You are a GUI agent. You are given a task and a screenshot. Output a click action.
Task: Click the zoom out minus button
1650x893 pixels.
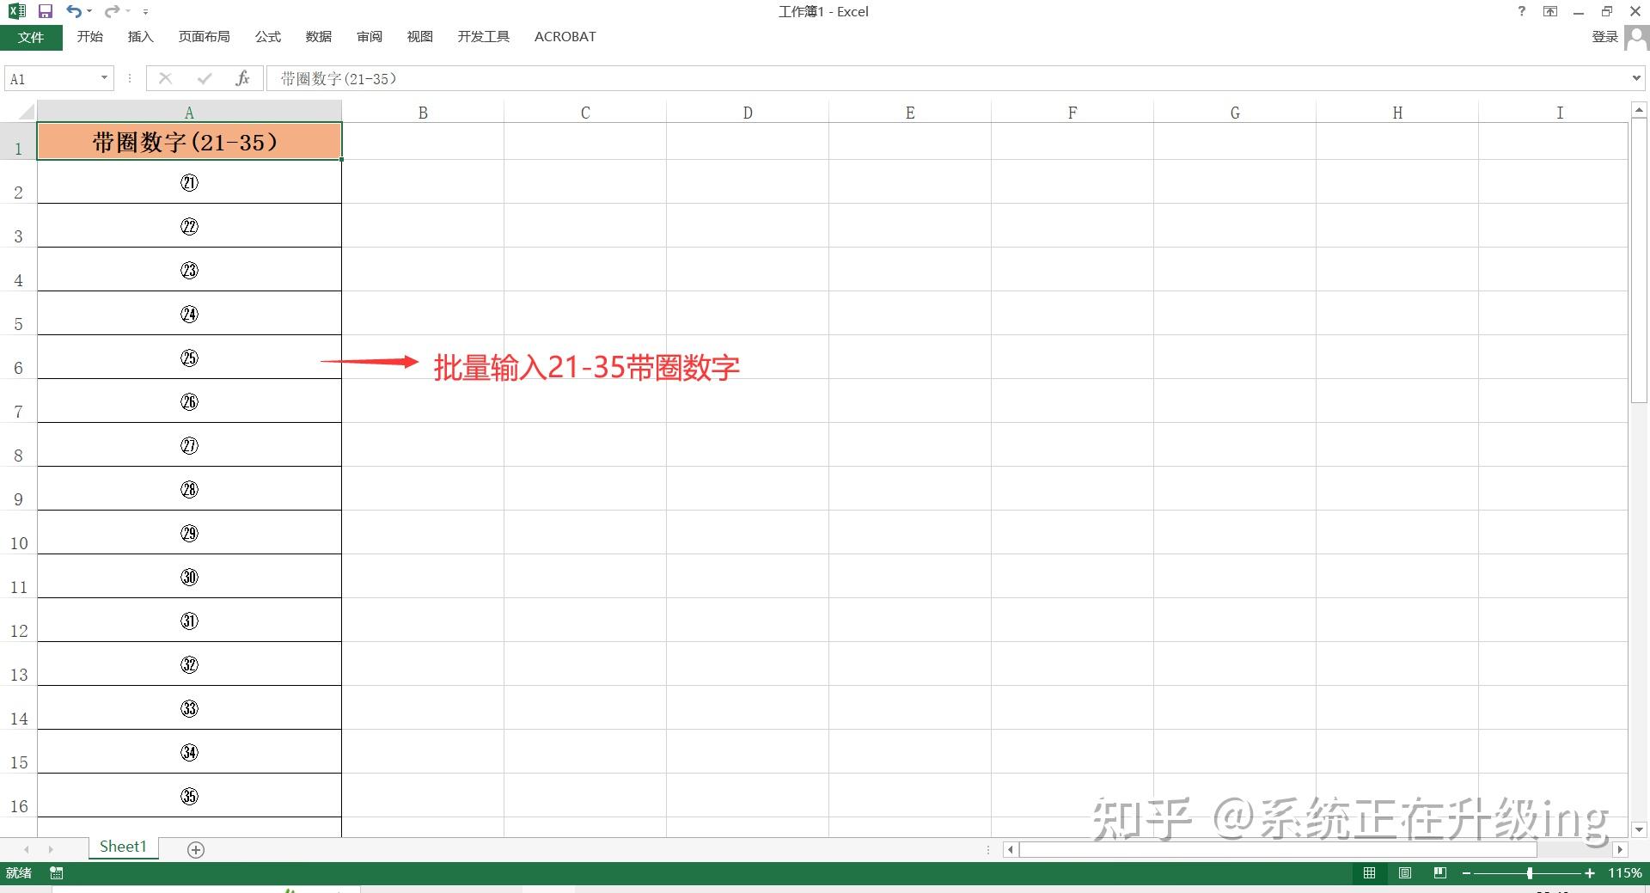1466,873
